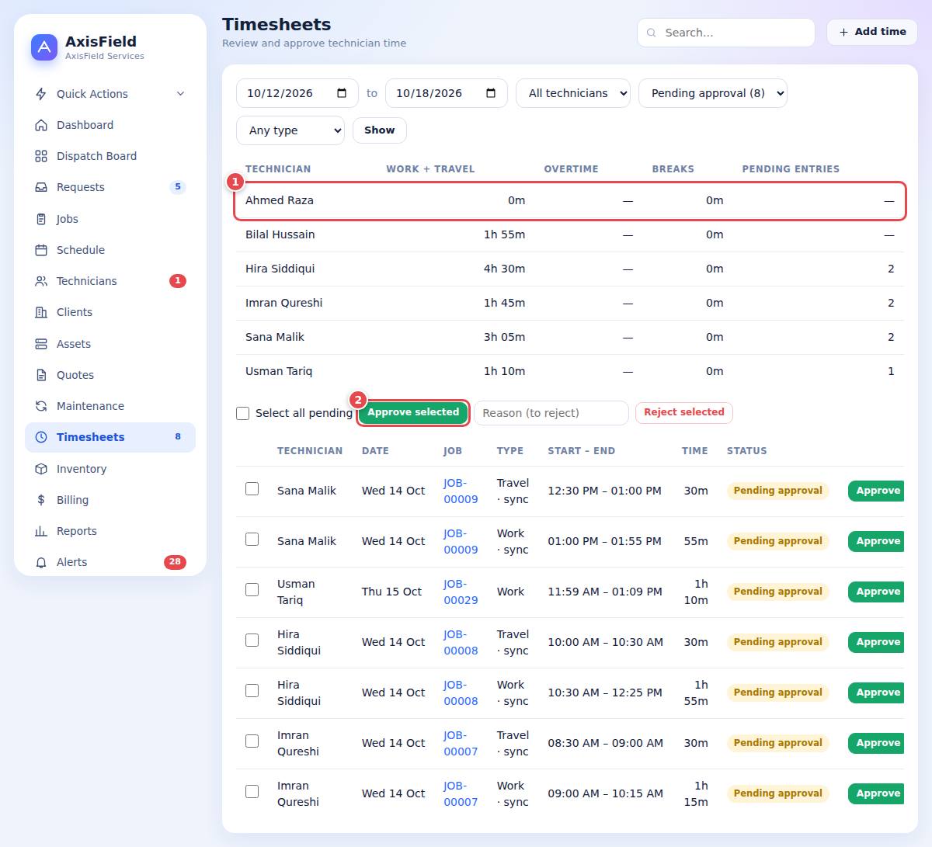Open end date calendar picker icon
Viewport: 932px width, 847px height.
click(491, 93)
